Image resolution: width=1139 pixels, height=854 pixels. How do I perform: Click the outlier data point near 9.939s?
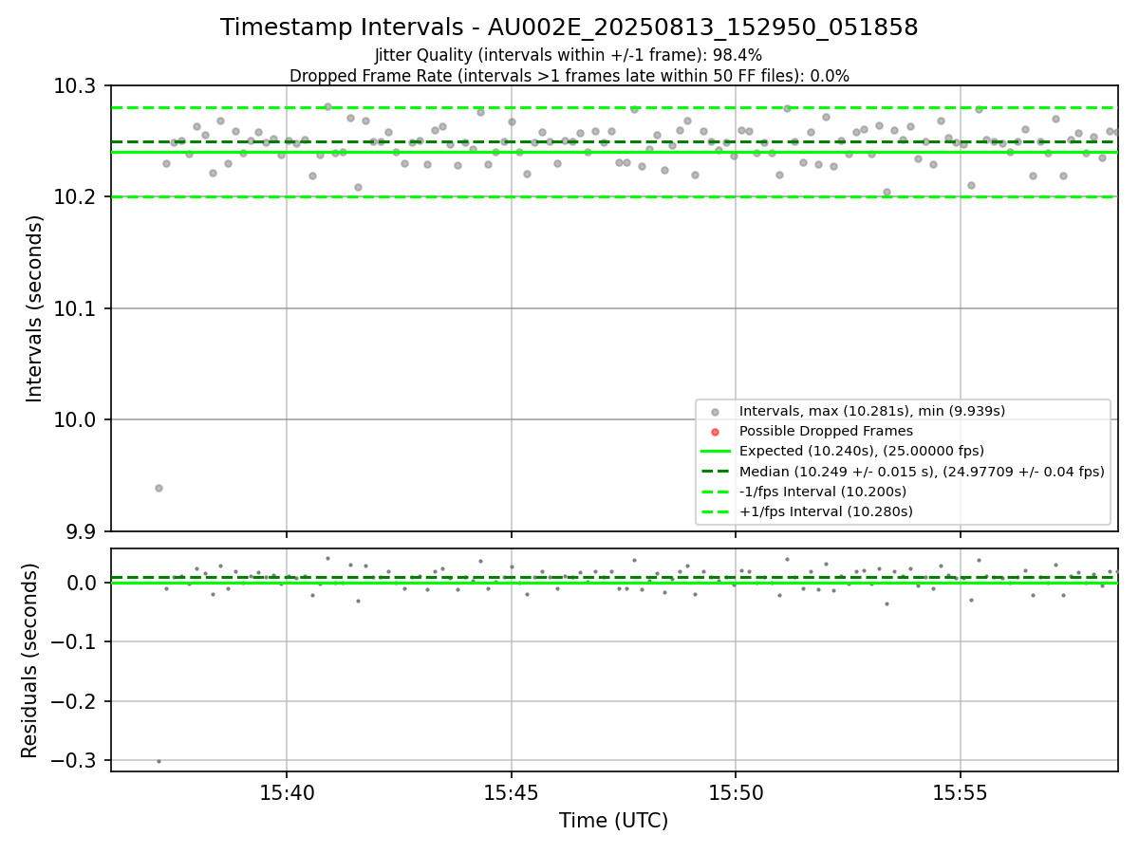159,488
